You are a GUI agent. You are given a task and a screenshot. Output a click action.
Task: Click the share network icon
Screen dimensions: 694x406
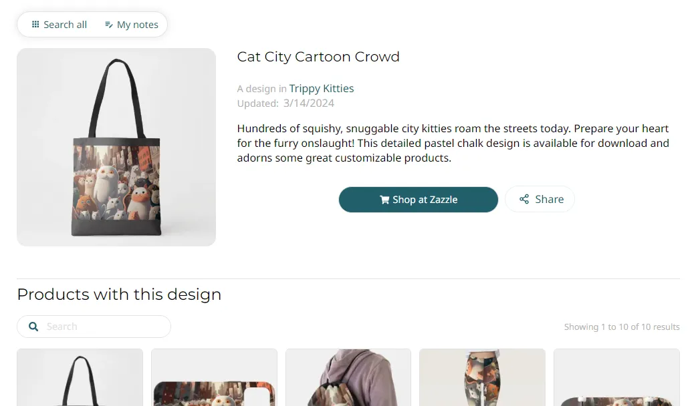pos(524,199)
